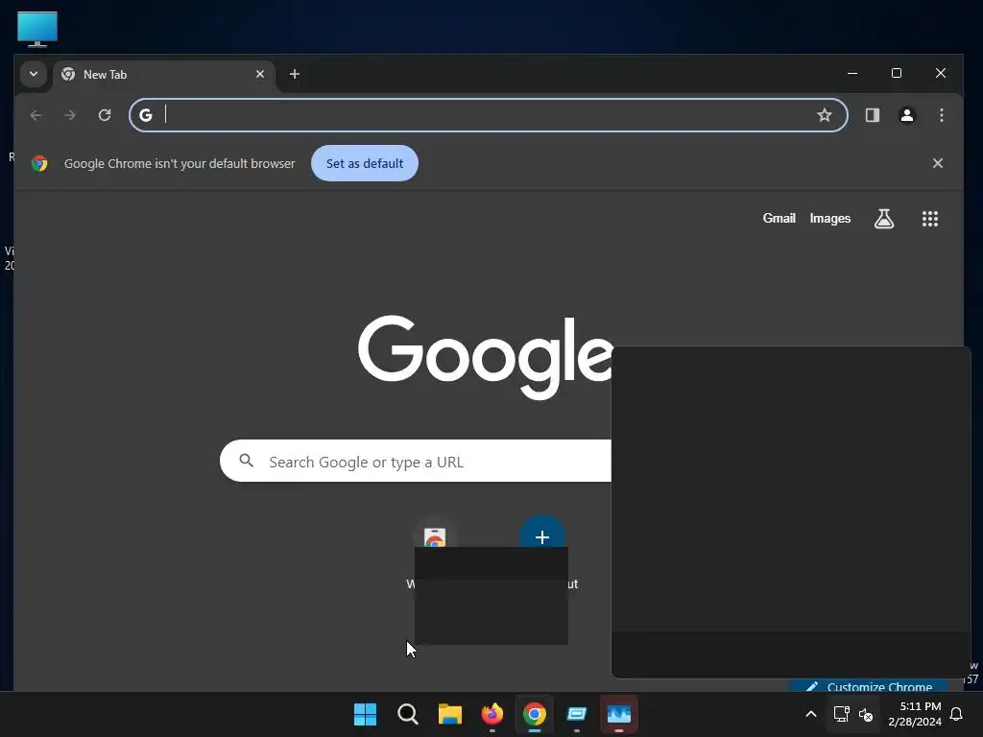
Task: Open the clock showing 5:11 PM
Action: tap(915, 714)
